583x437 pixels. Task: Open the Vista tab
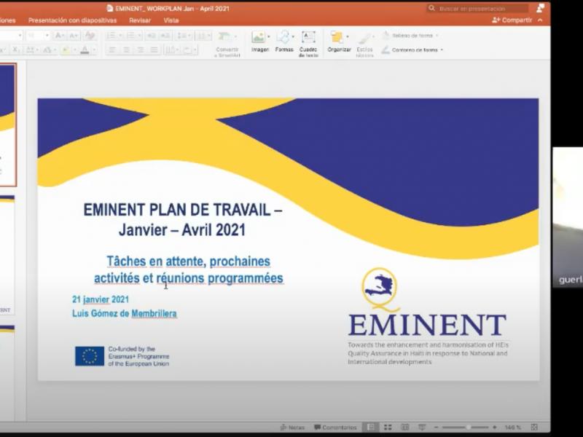tap(171, 20)
